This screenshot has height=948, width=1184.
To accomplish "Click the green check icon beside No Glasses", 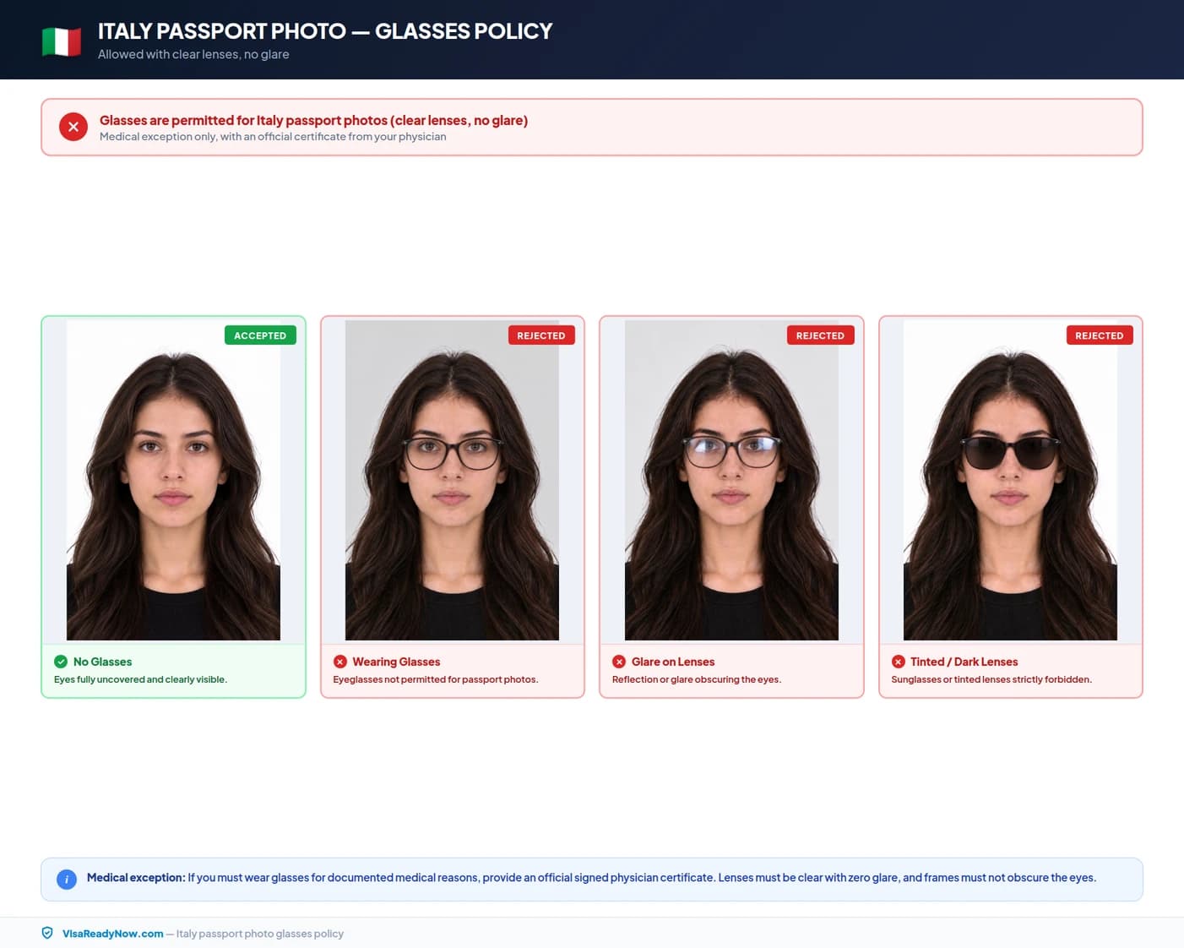I will pos(61,662).
